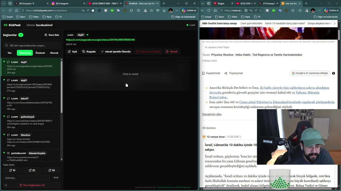The image size is (341, 191).
Task: Go back in the Al Jazeera window
Action: click(x=202, y=10)
